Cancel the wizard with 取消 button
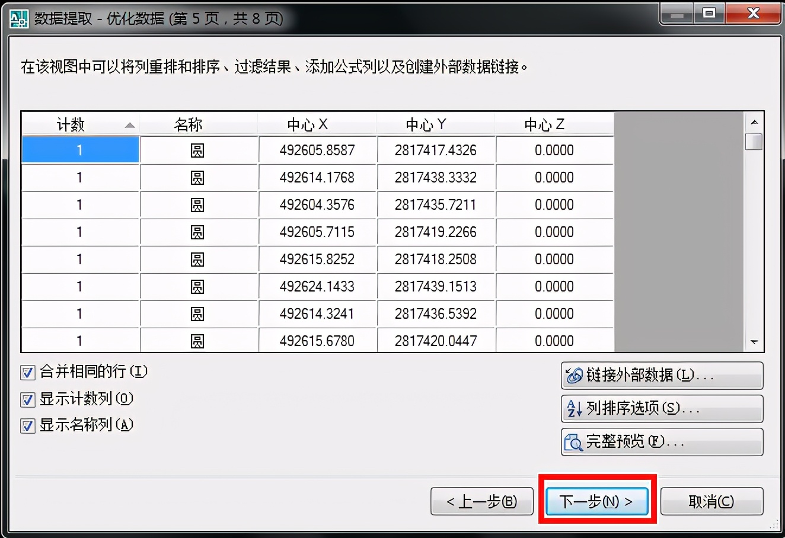The width and height of the screenshot is (785, 538). tap(711, 501)
